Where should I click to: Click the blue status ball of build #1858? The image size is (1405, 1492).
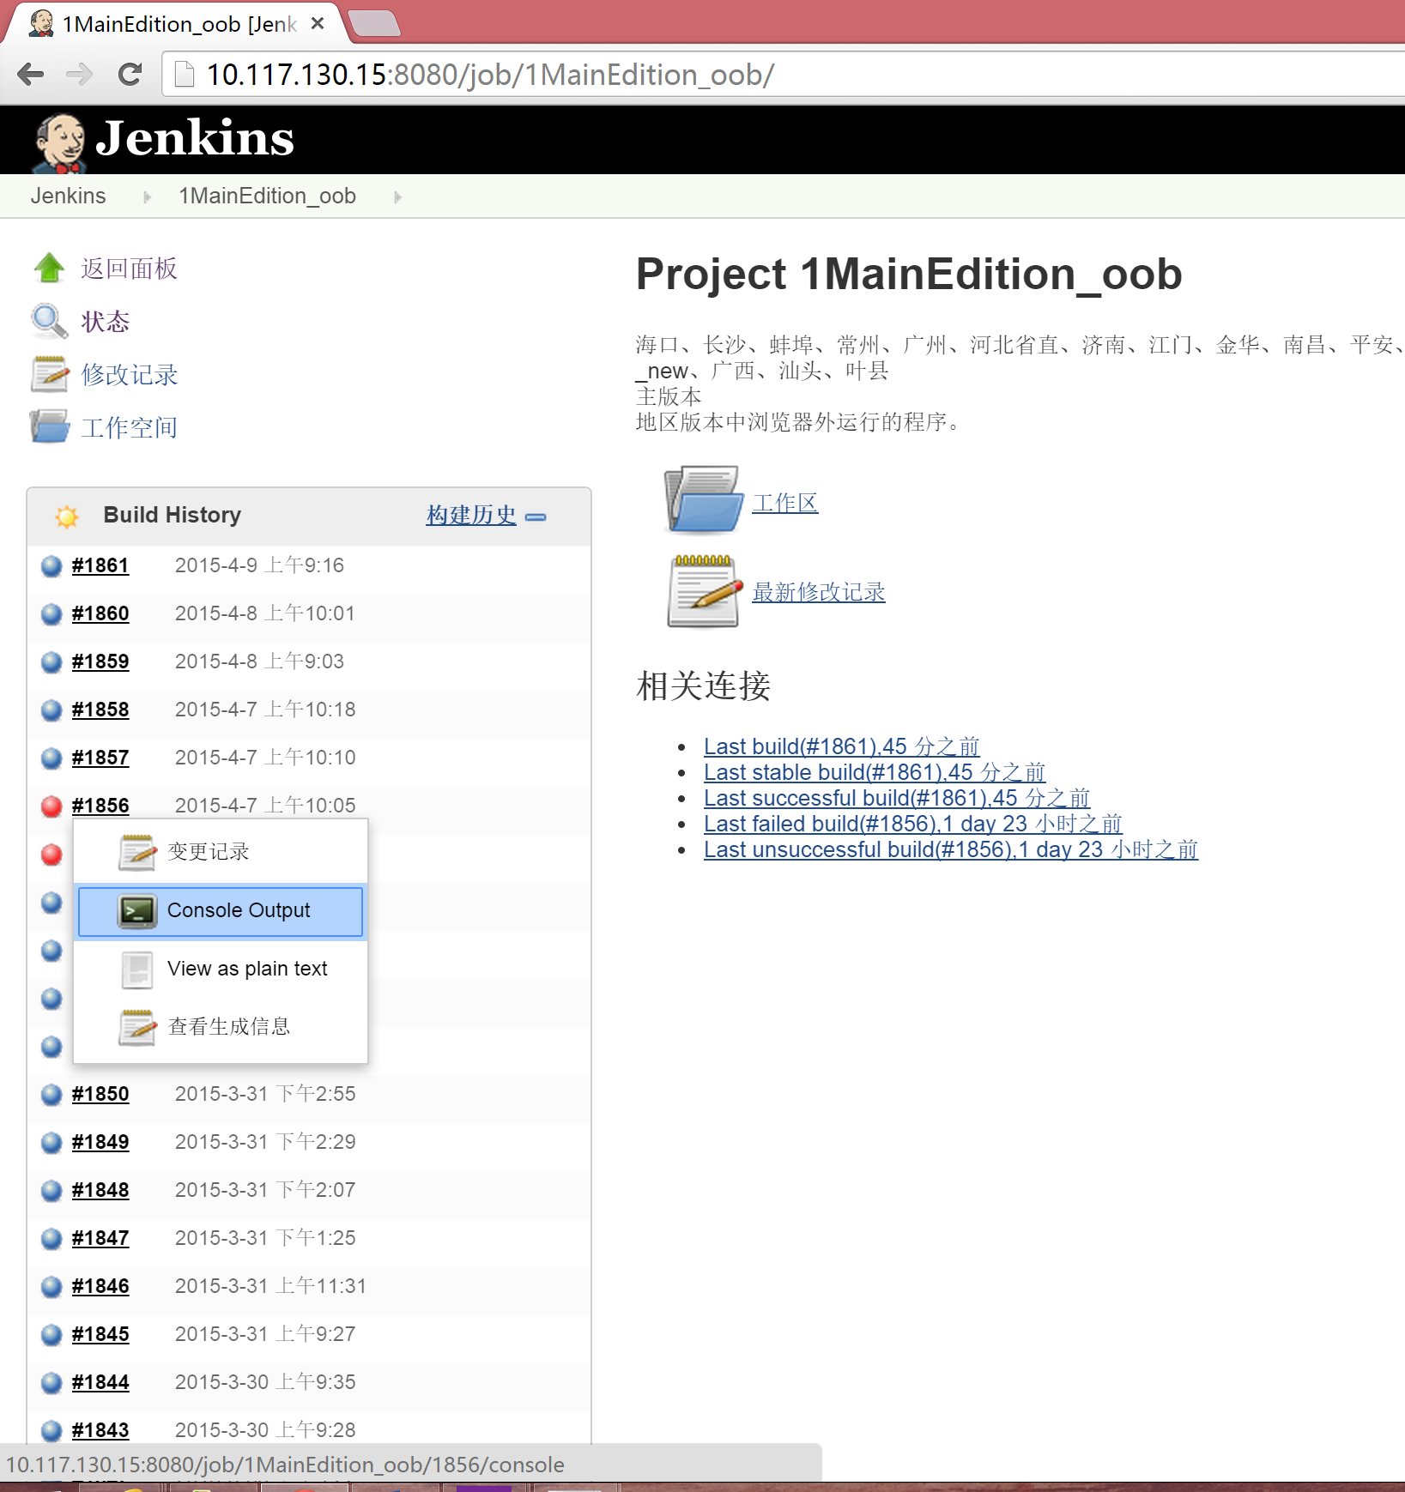click(51, 710)
